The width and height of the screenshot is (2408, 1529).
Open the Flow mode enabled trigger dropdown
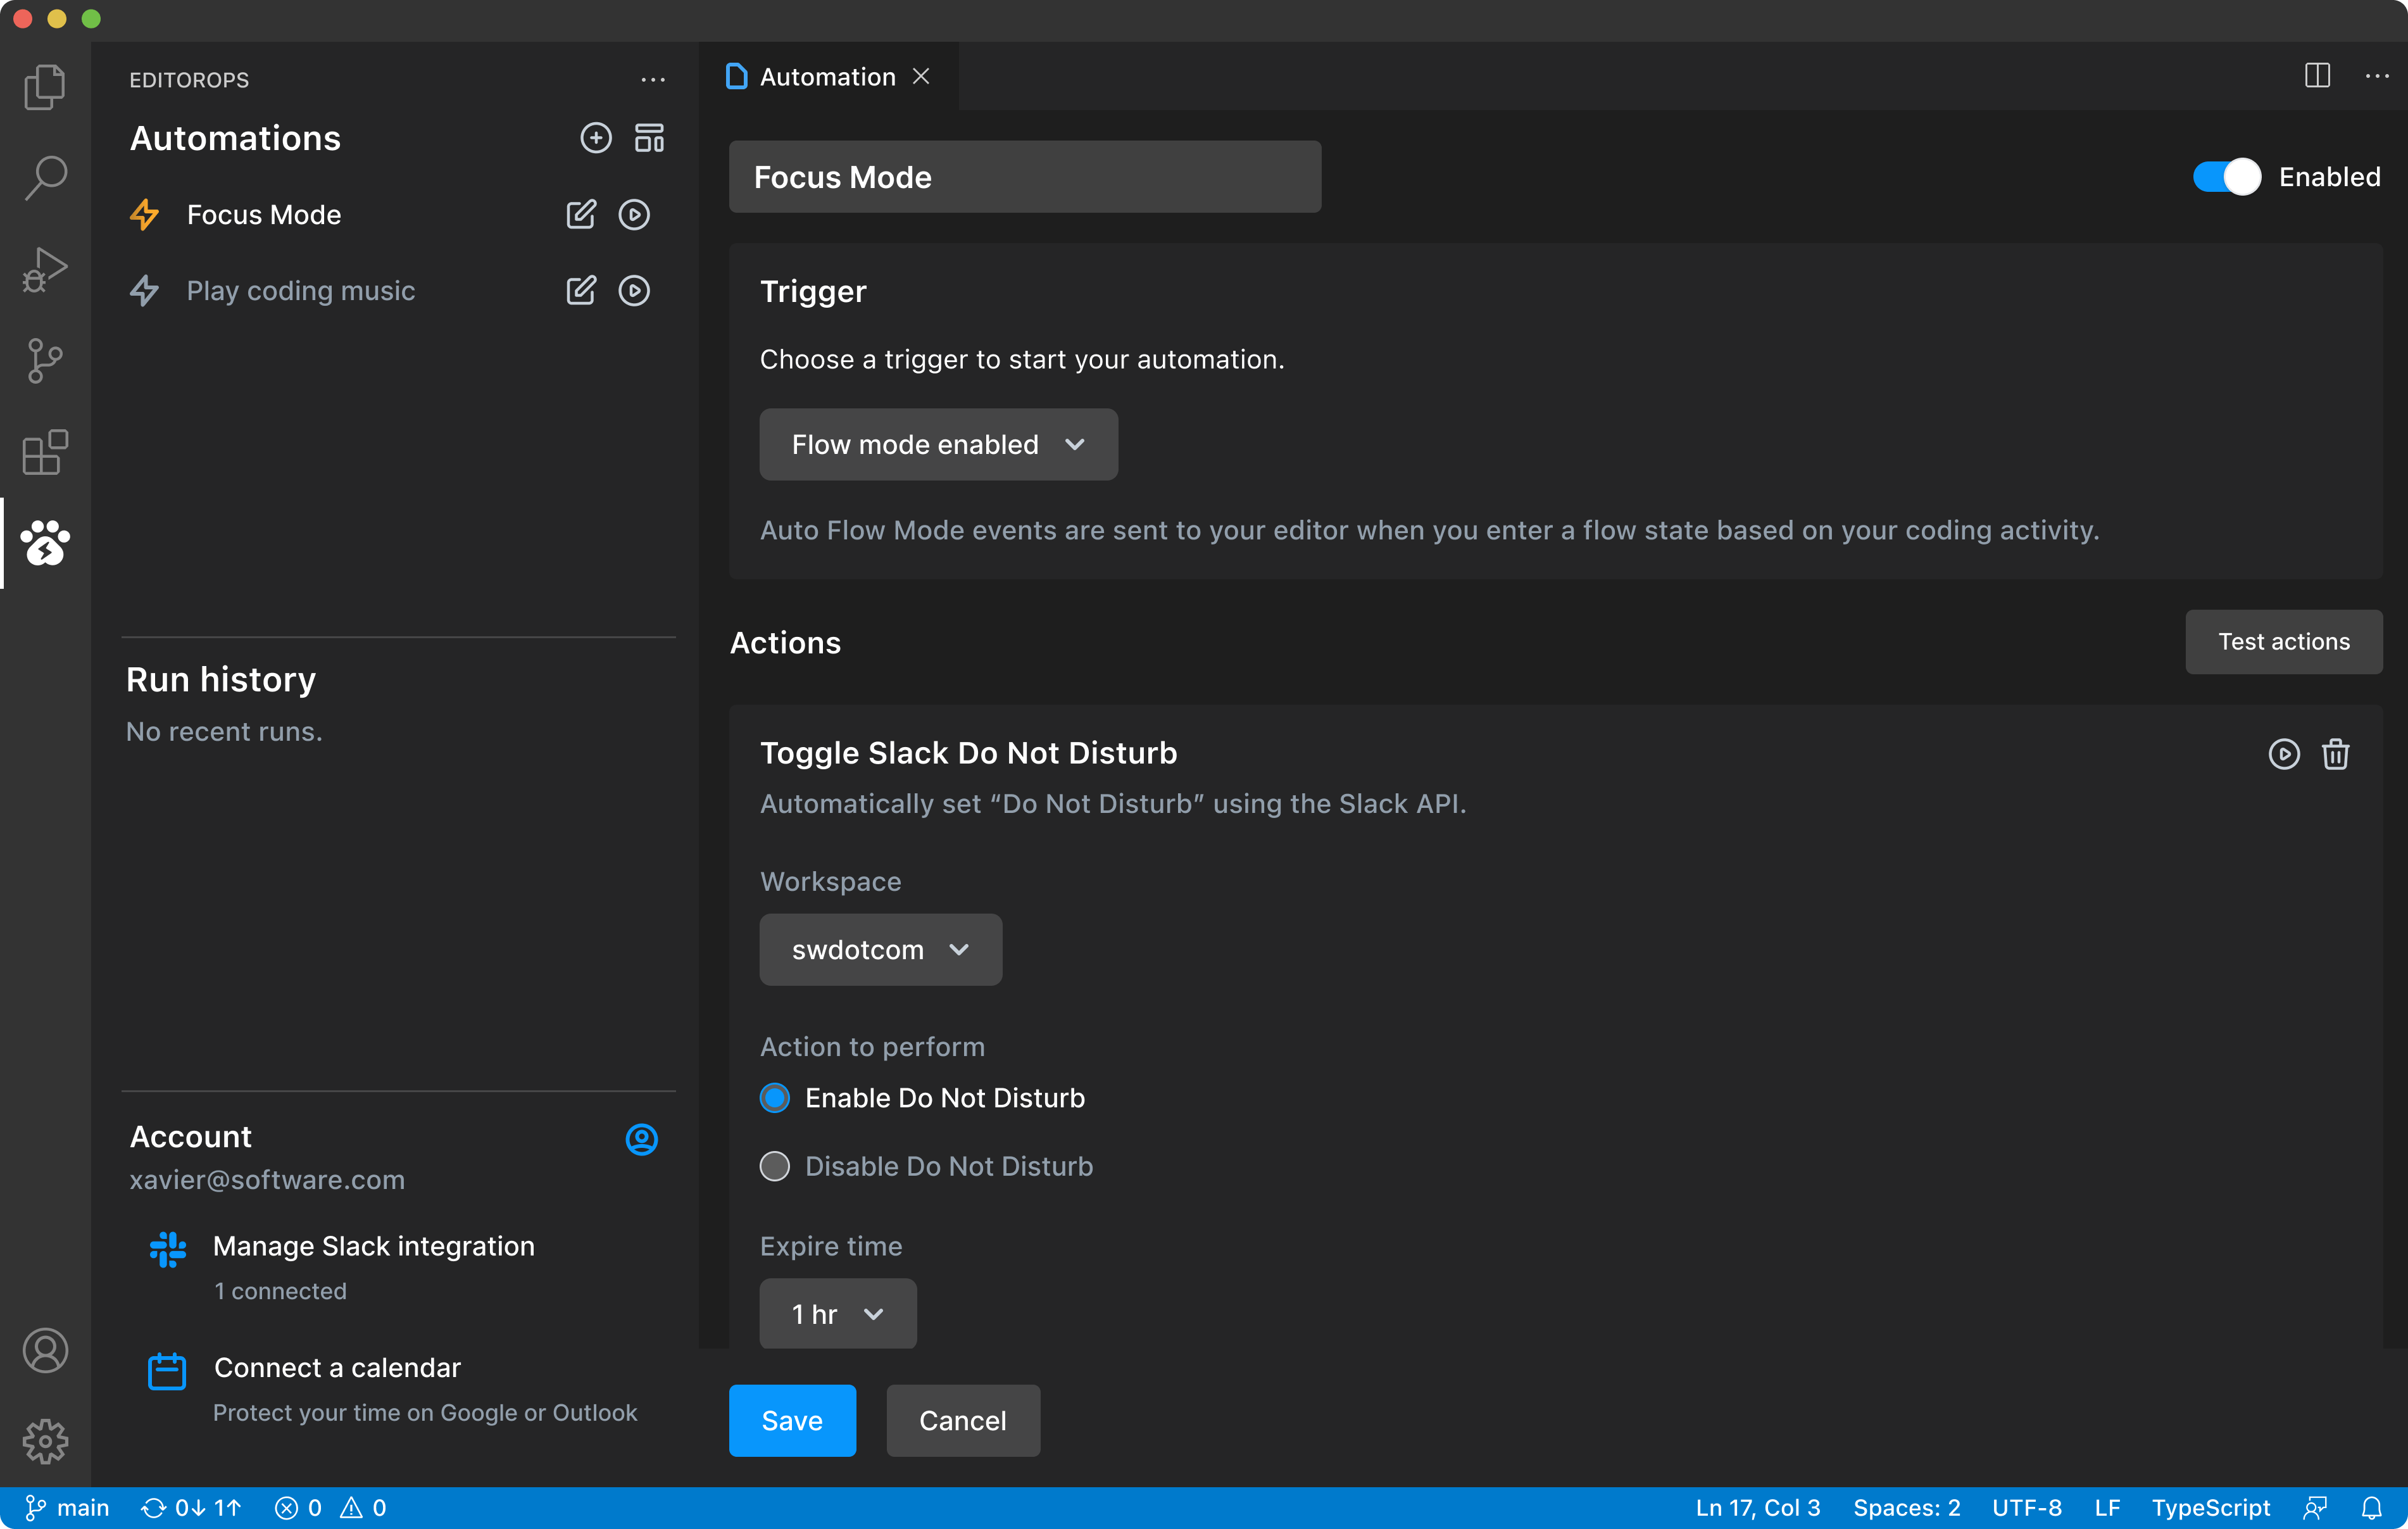pos(938,444)
